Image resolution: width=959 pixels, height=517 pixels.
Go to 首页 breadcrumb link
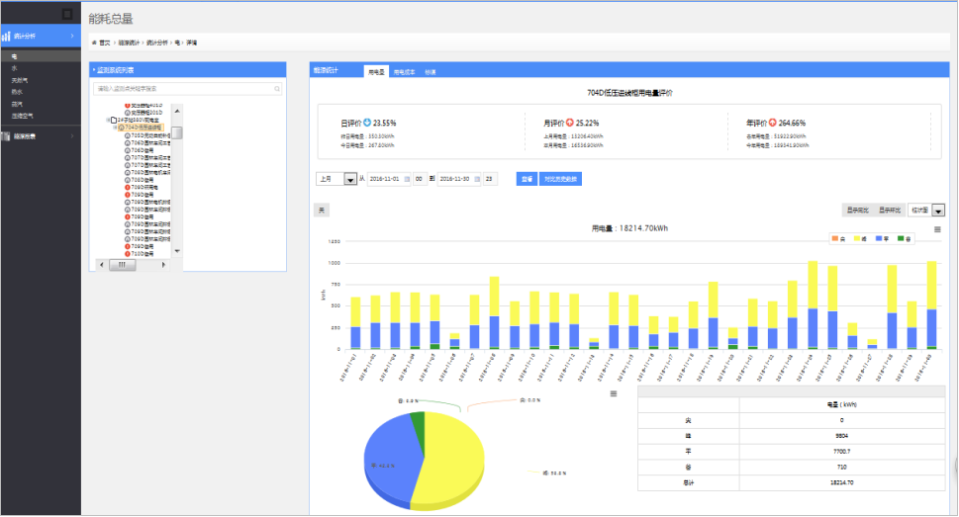105,43
